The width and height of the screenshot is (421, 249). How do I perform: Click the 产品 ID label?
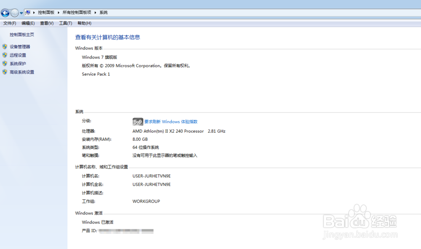coord(89,231)
